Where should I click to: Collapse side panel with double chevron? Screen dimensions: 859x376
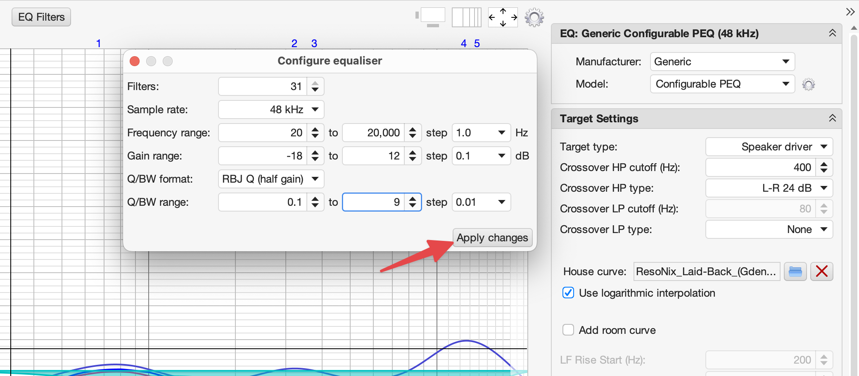coord(850,12)
